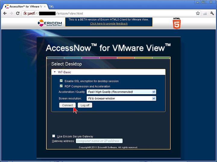Click the browser Forward arrow
The width and height of the screenshot is (217, 162).
[11, 13]
